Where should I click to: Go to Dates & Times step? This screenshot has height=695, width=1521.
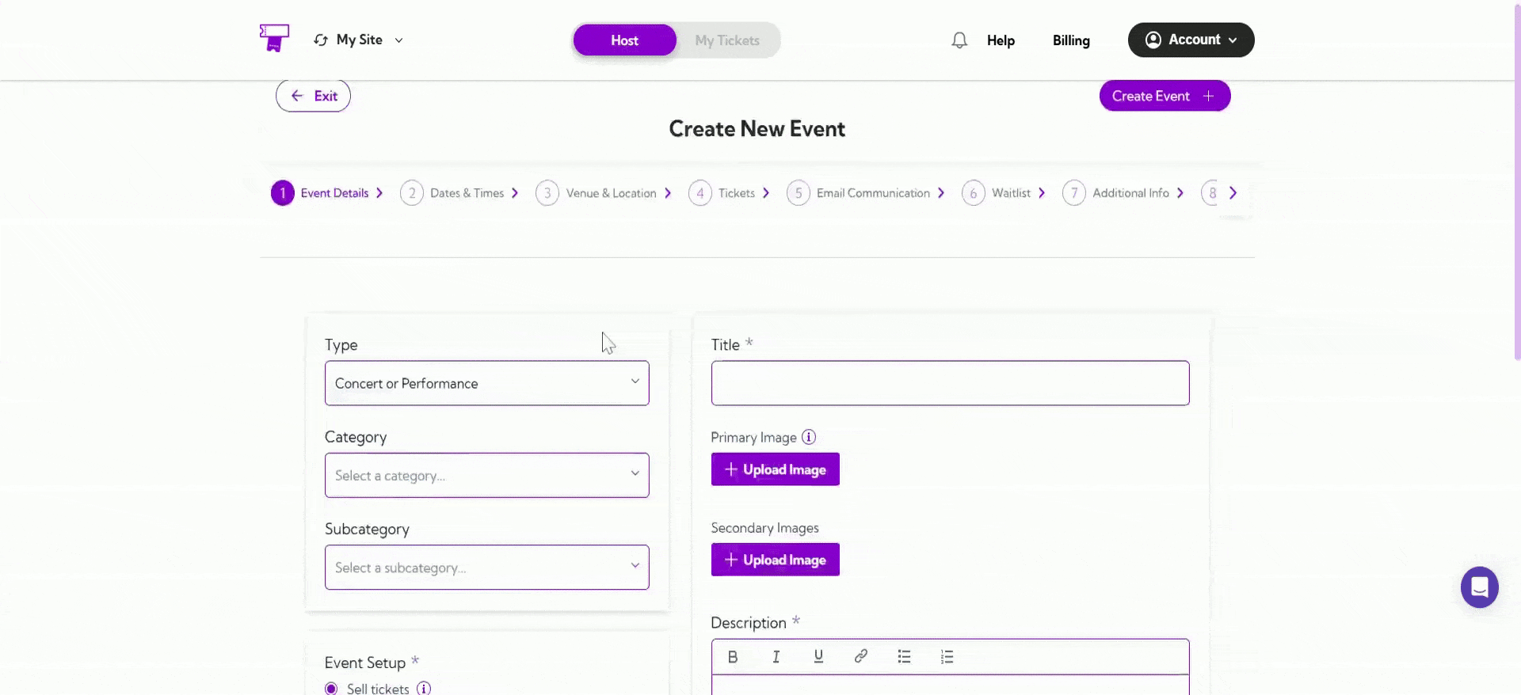(467, 193)
